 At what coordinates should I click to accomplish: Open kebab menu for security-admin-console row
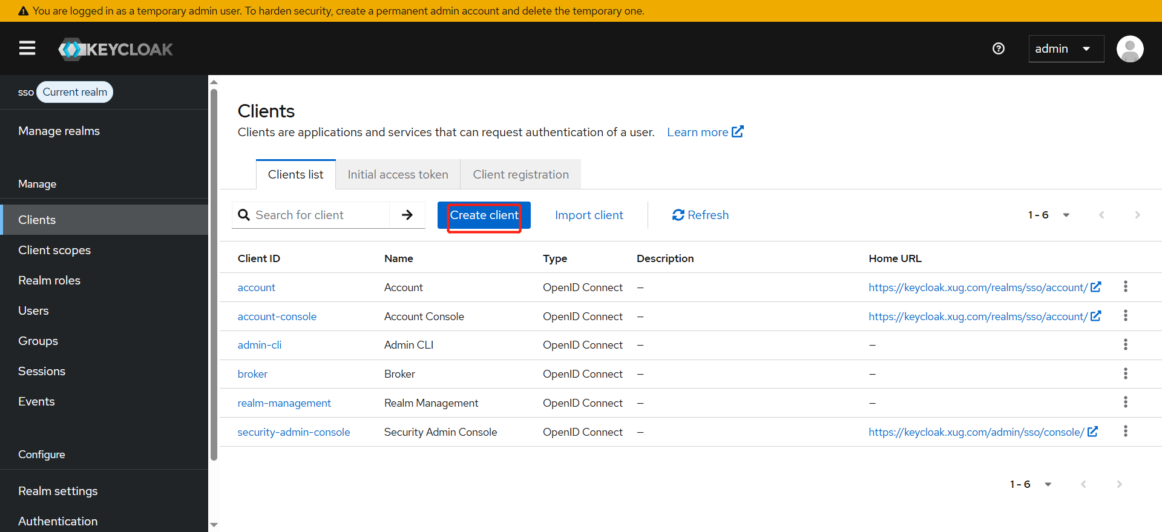[x=1126, y=431]
